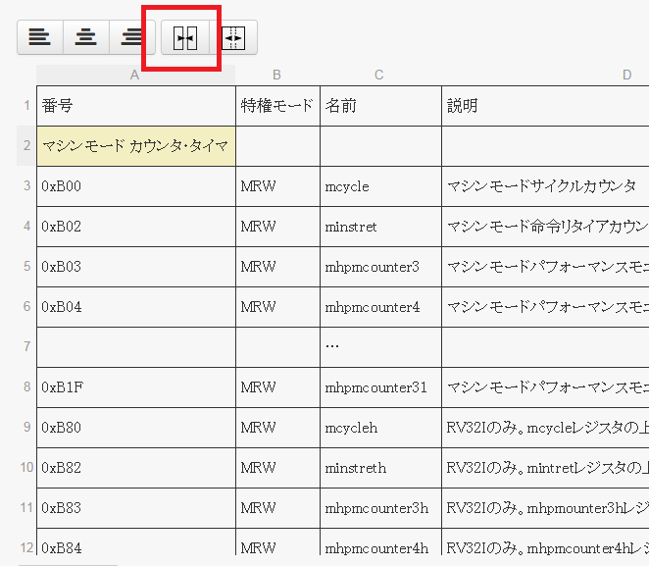Click the align right icon
This screenshot has height=566, width=649.
[132, 37]
